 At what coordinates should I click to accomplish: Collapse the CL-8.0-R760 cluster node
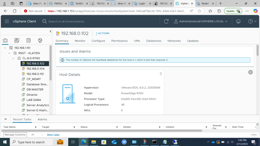[13, 58]
